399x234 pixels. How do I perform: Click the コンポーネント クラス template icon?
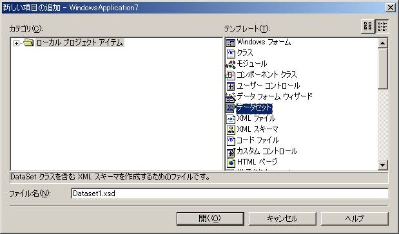point(231,75)
